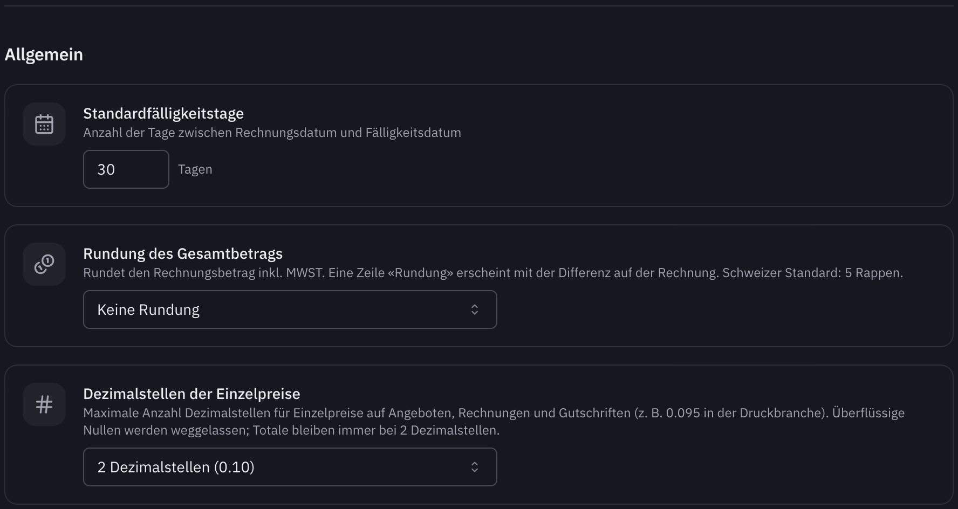Screen dimensions: 958x509
Task: Open the 2 Dezimalstellen (0.10) dropdown
Action: (290, 467)
